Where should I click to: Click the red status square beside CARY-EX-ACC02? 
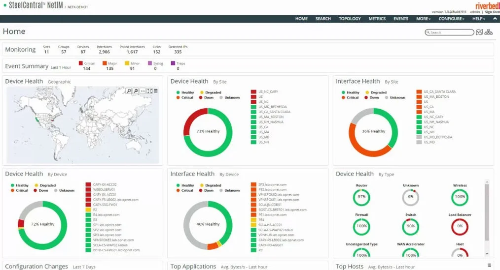[x=88, y=184]
